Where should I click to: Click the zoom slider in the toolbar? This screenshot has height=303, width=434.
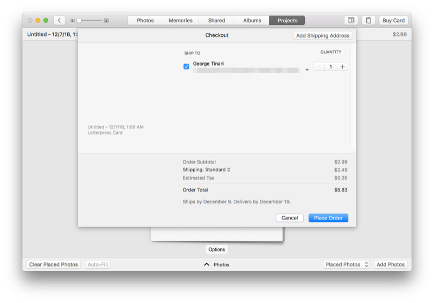tap(90, 21)
